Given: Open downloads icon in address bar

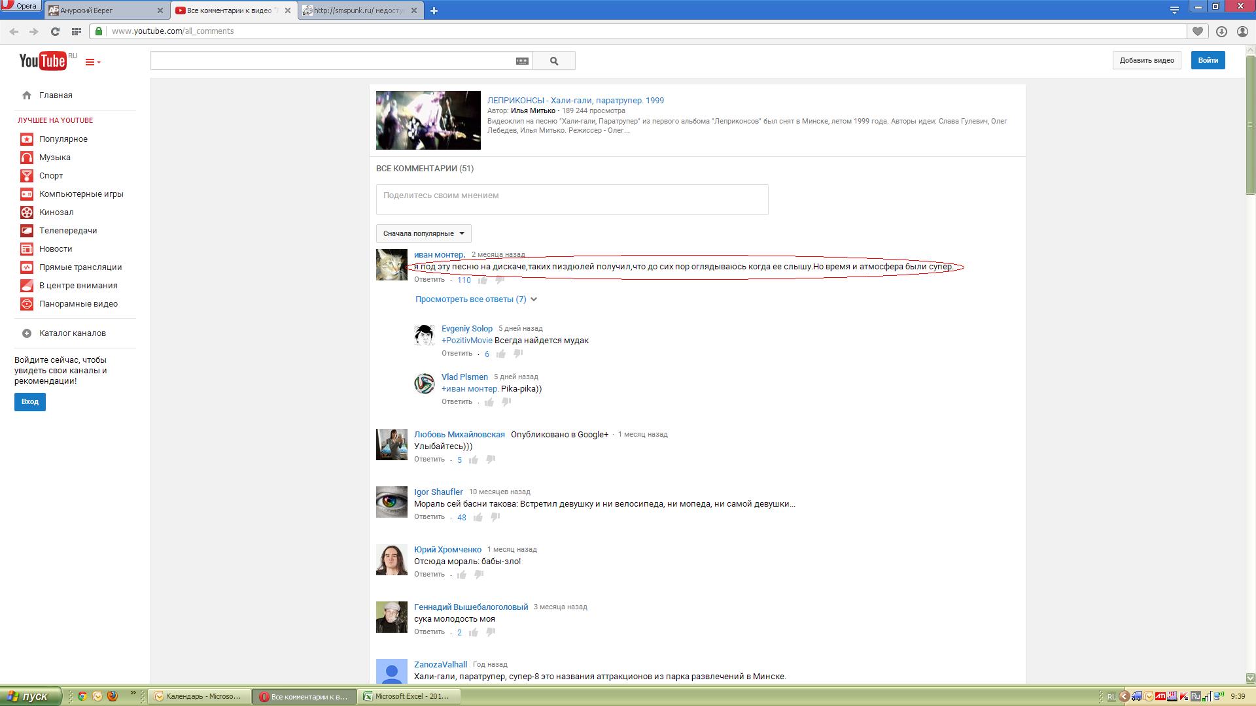Looking at the screenshot, I should coord(1221,31).
